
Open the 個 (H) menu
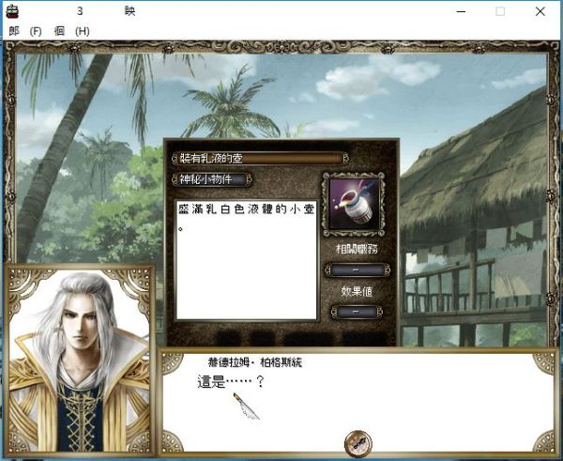point(72,31)
